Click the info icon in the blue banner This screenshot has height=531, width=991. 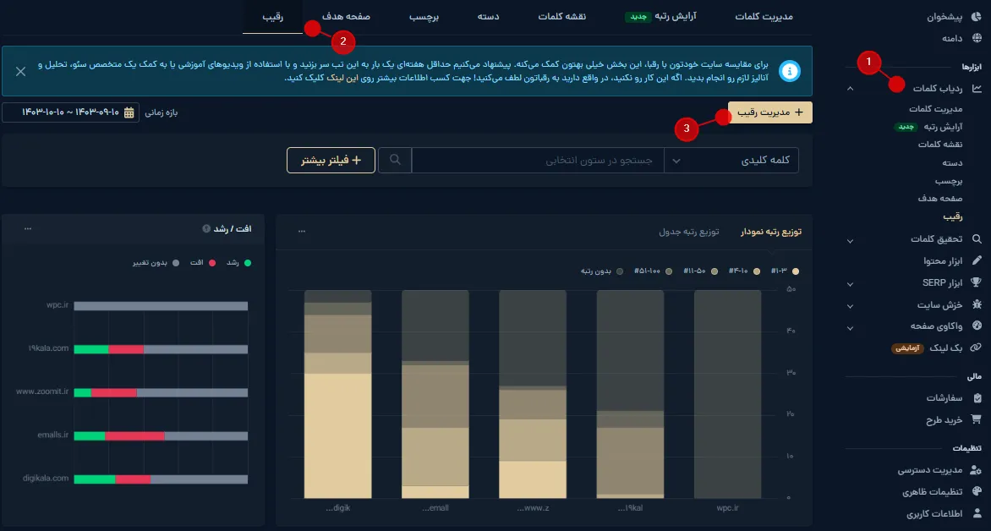pos(790,71)
